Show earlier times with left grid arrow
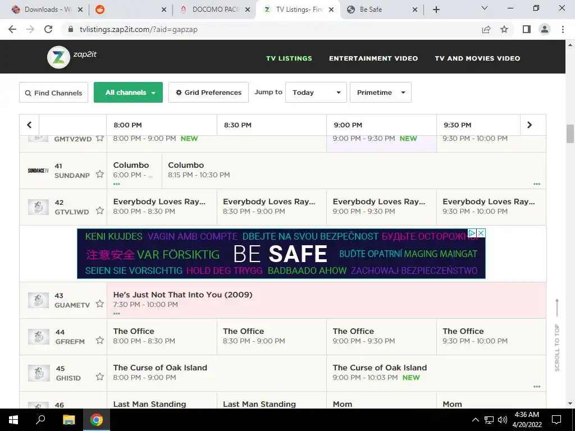 tap(29, 125)
